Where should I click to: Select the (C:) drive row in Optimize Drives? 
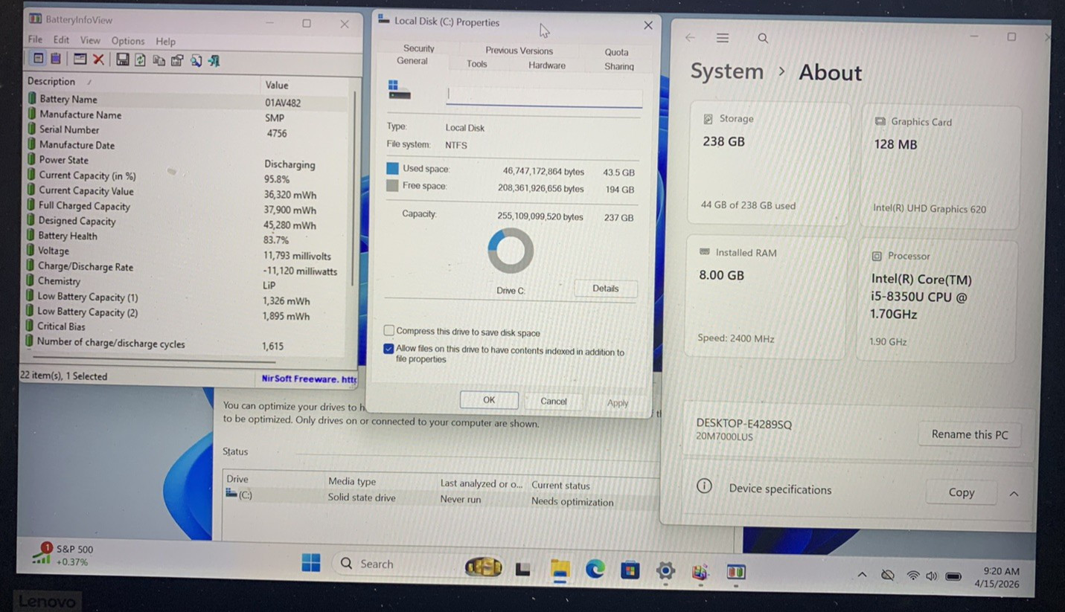coord(441,497)
